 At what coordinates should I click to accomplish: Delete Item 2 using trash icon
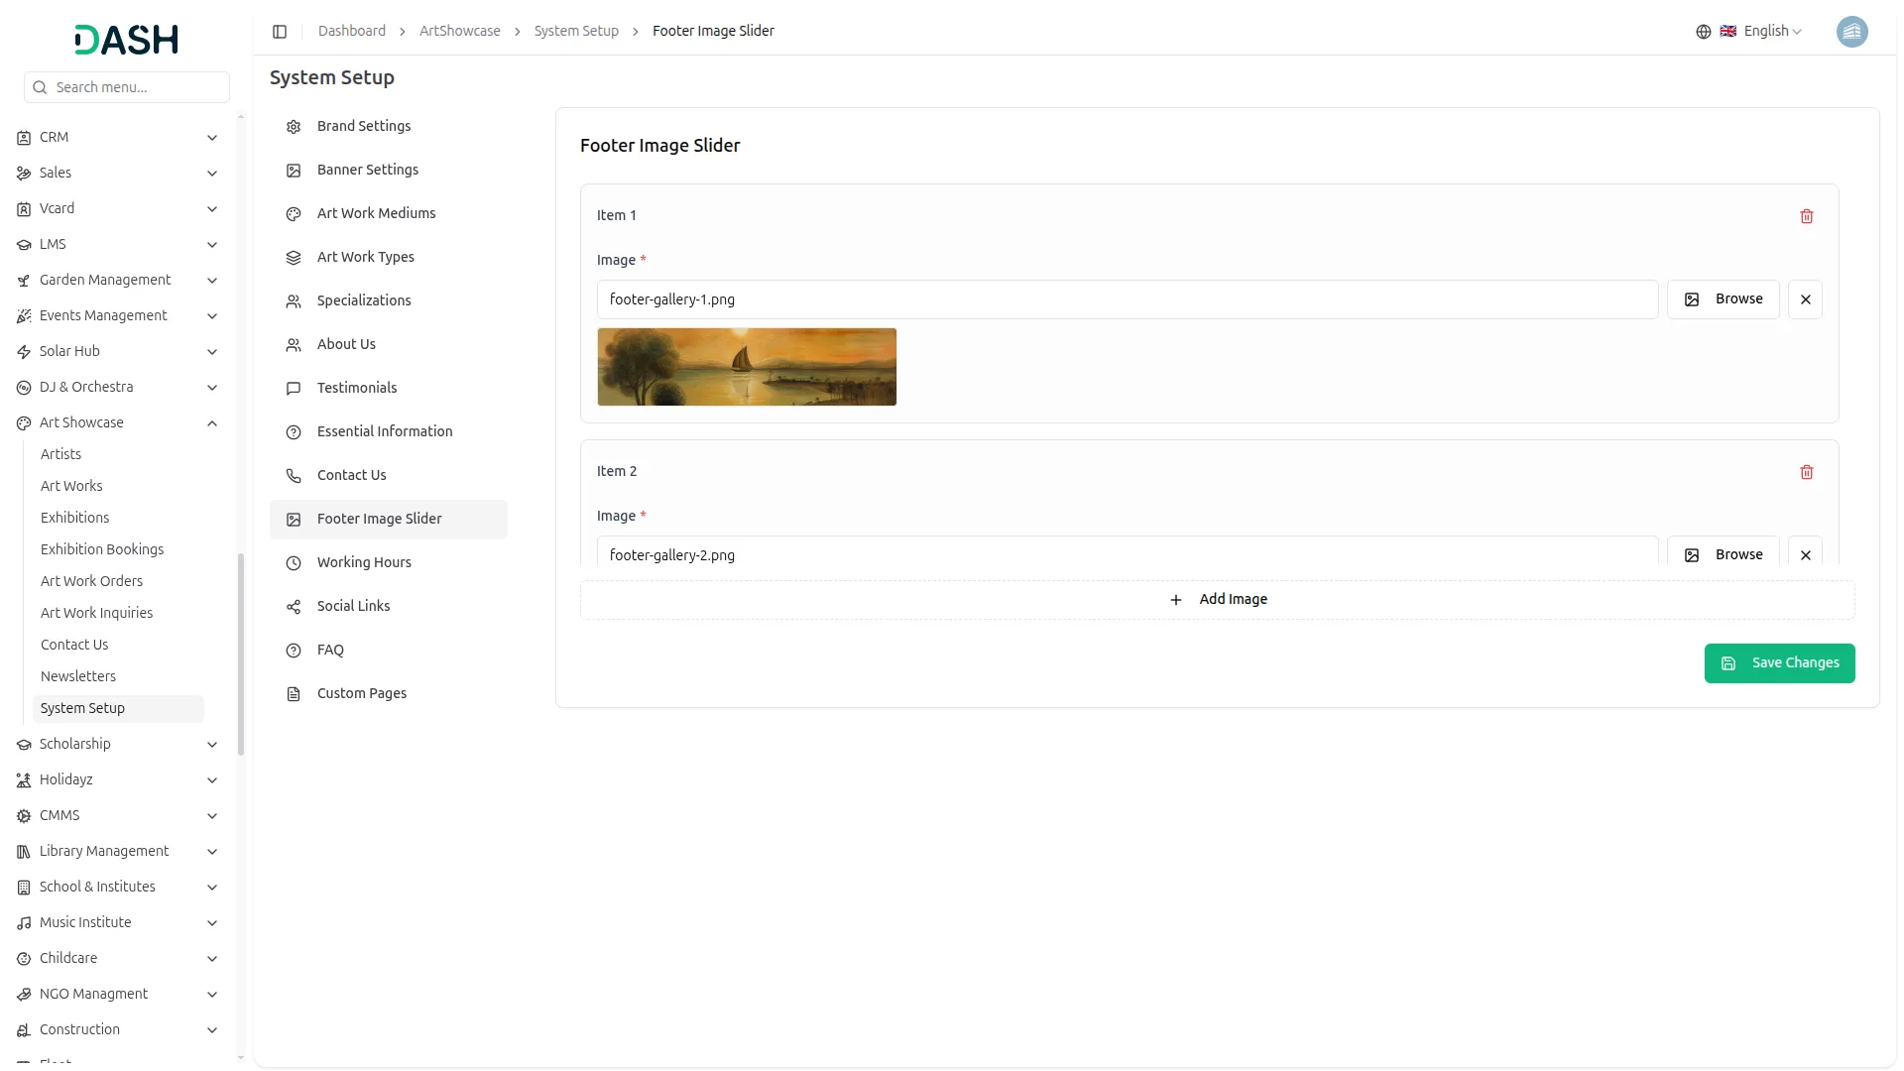1806,472
